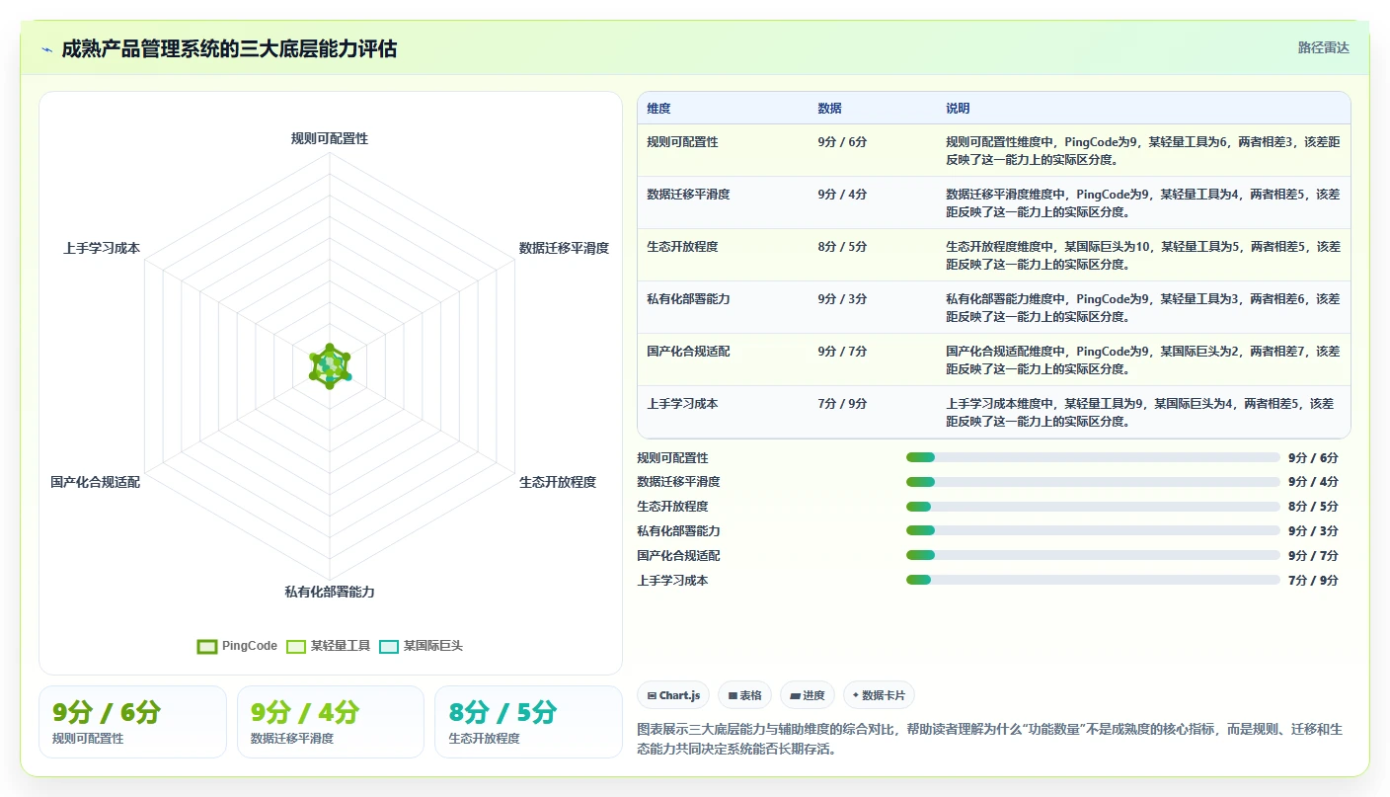Viewport: 1390px width, 797px height.
Task: Click the 生态开放程度 progress bar
Action: [x=1093, y=507]
